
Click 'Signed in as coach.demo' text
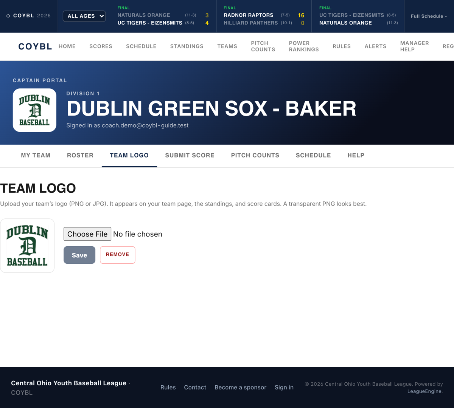(127, 125)
